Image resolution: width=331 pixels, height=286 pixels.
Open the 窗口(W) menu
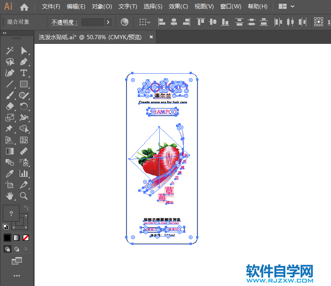(x=231, y=7)
